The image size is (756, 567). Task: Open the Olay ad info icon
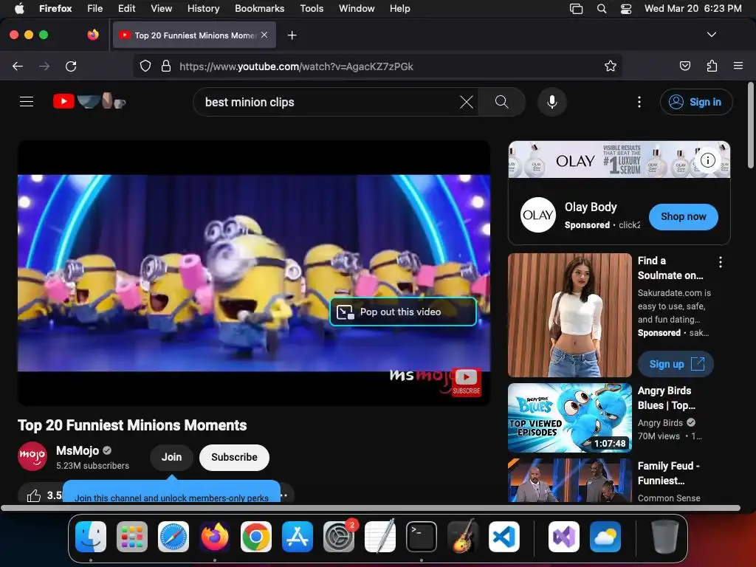pyautogui.click(x=707, y=160)
